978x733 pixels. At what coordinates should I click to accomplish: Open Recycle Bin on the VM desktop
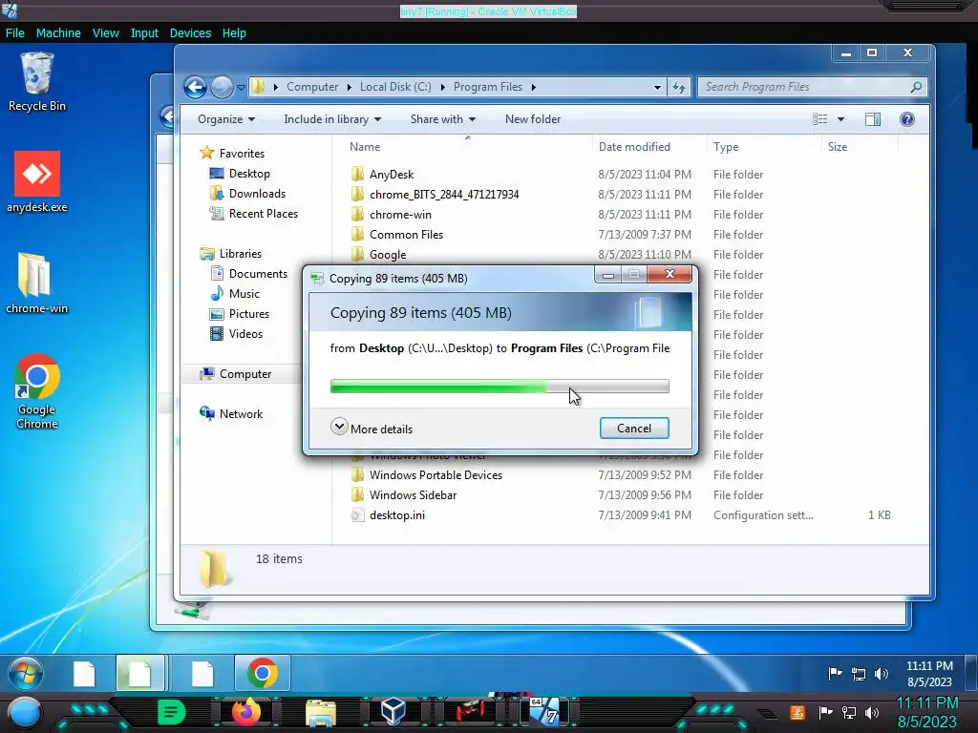click(37, 81)
